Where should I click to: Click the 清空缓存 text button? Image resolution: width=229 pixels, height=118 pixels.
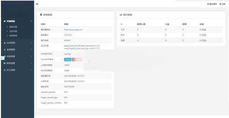tap(213, 4)
